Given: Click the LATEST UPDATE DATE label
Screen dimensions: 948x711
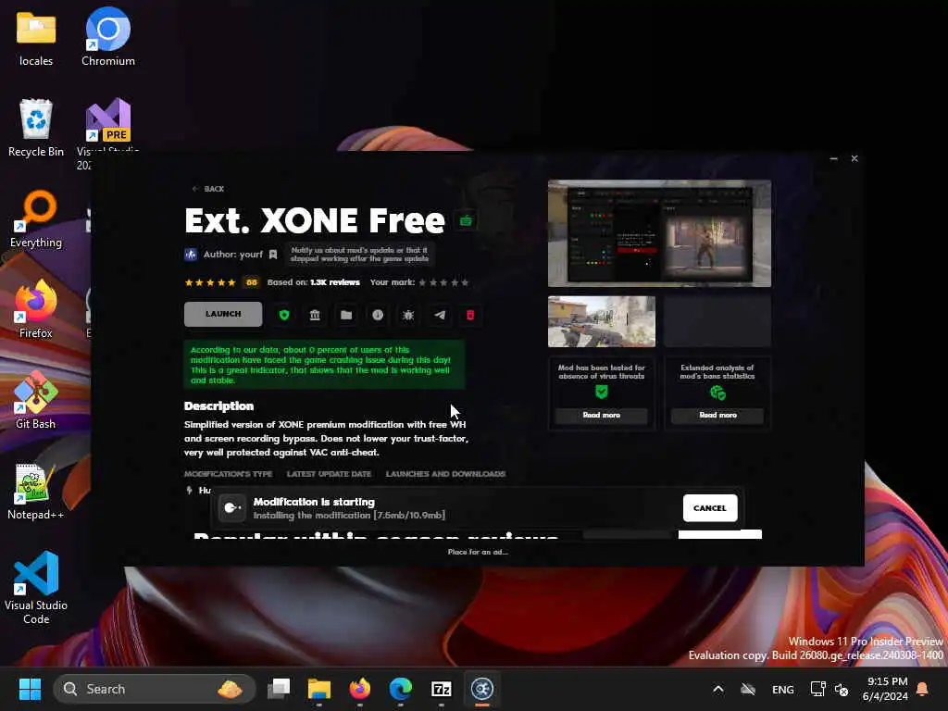Looking at the screenshot, I should coord(329,474).
